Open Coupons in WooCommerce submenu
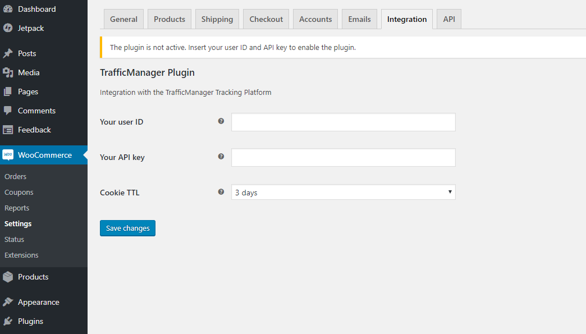586x334 pixels. [x=19, y=192]
